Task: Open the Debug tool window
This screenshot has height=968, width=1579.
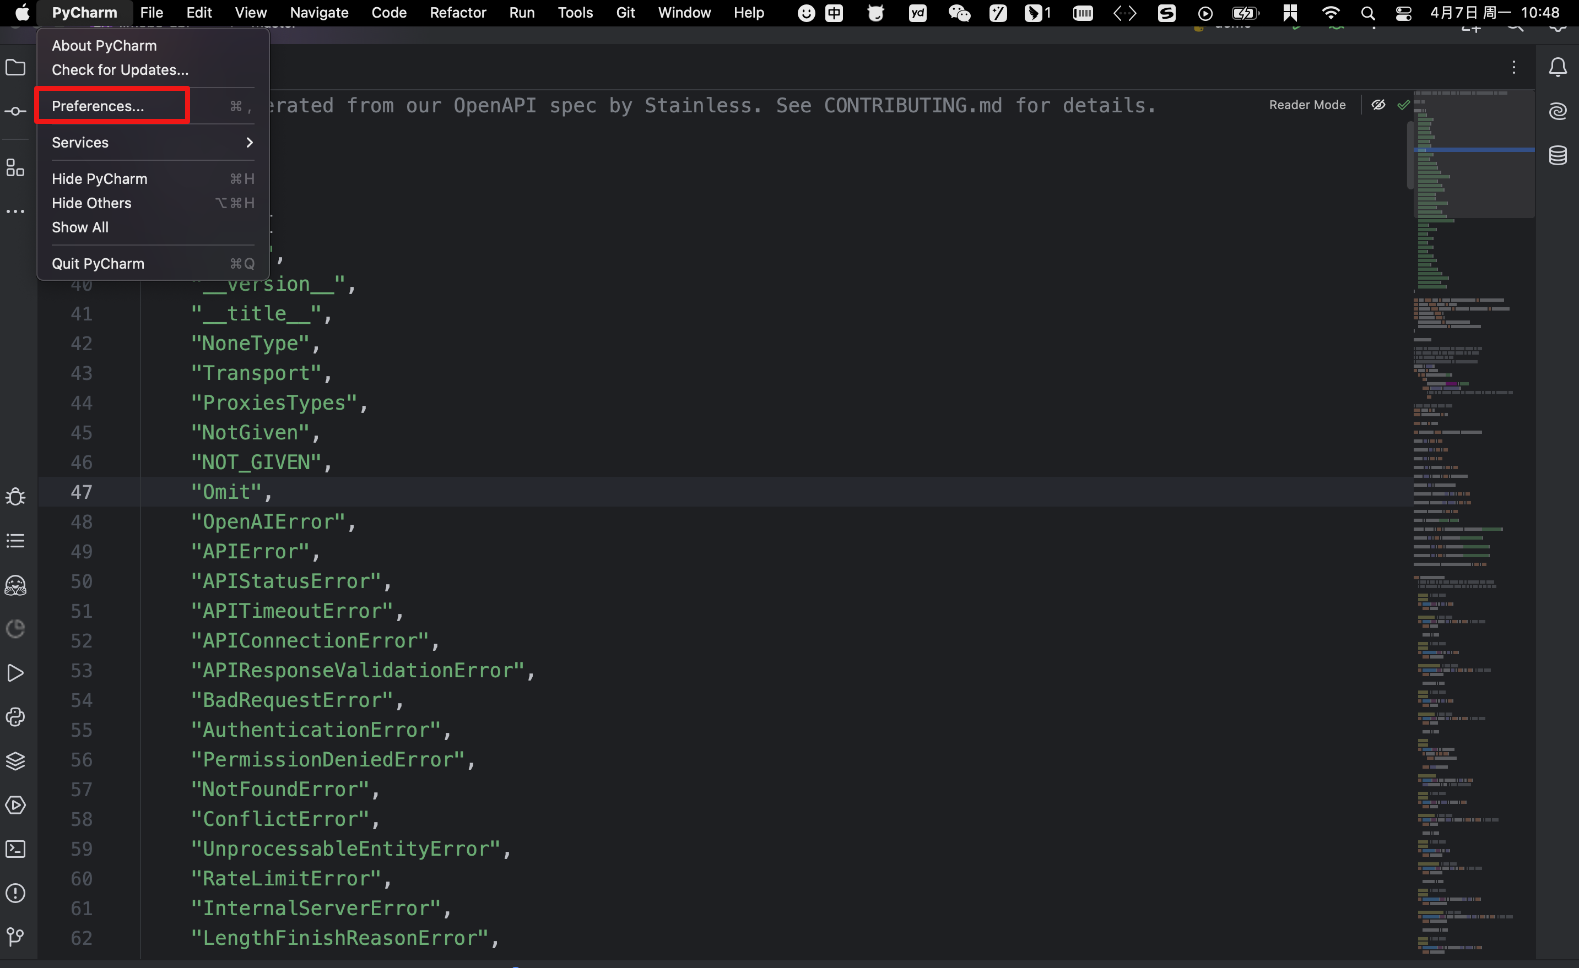Action: pyautogui.click(x=15, y=497)
